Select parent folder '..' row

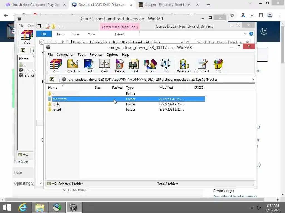tap(126, 94)
